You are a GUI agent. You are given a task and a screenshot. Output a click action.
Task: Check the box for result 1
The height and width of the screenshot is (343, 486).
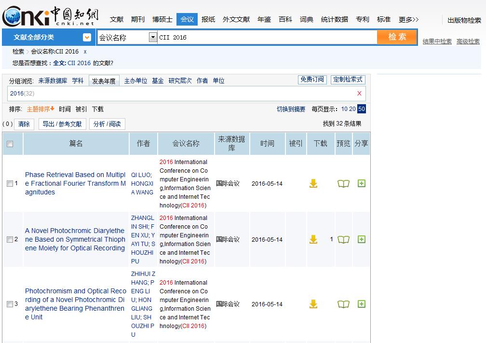pyautogui.click(x=10, y=184)
